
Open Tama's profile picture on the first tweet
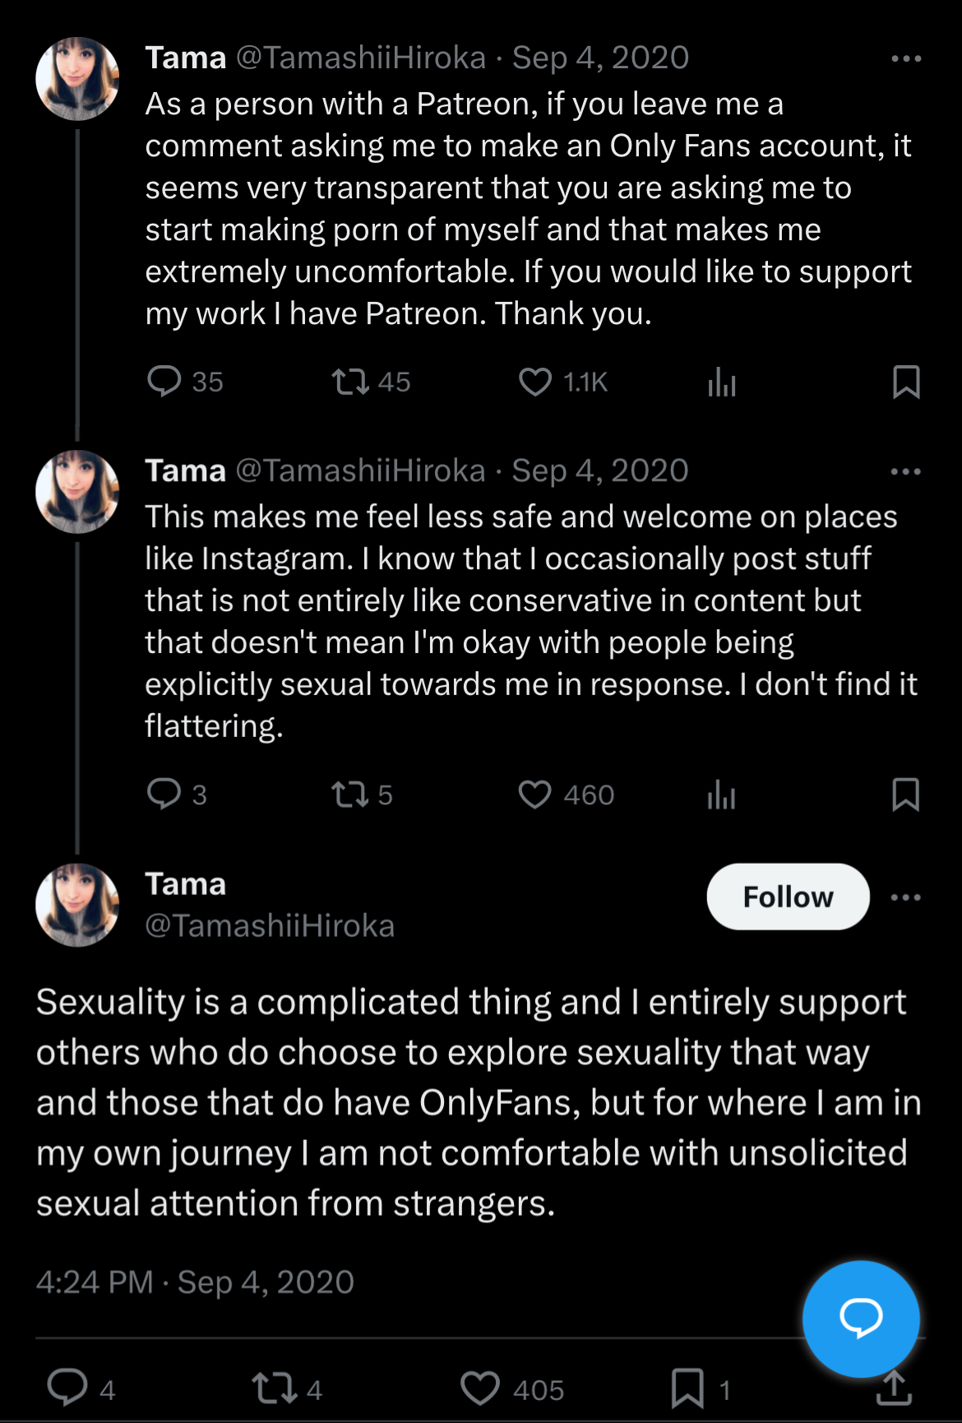pos(77,79)
